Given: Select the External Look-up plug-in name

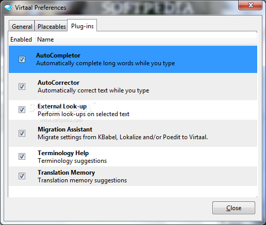Looking at the screenshot, I should 62,106.
